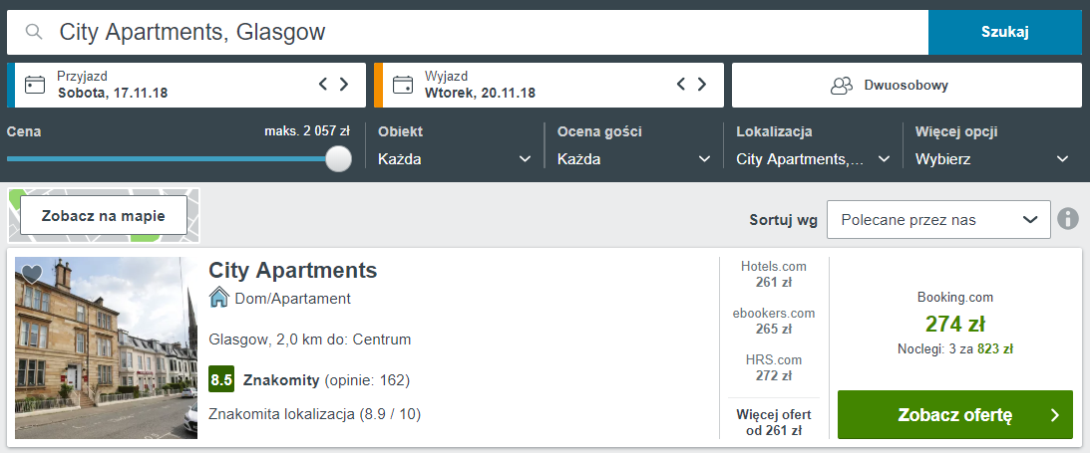The height and width of the screenshot is (453, 1090).
Task: Click the sorting info icon
Action: point(1069,219)
